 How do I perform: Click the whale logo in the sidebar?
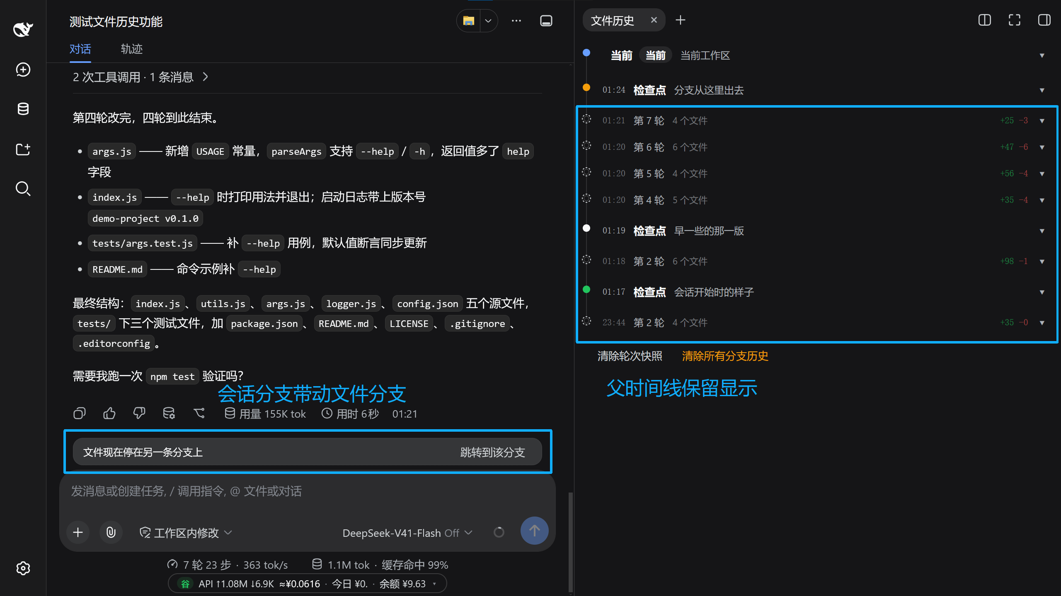point(23,29)
